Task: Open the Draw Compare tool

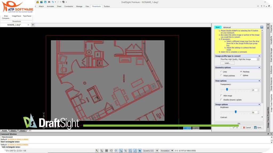Action: pyautogui.click(x=5, y=17)
